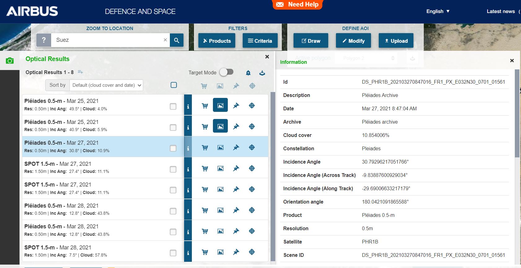
Task: Click the header target locate icon
Action: [x=252, y=86]
